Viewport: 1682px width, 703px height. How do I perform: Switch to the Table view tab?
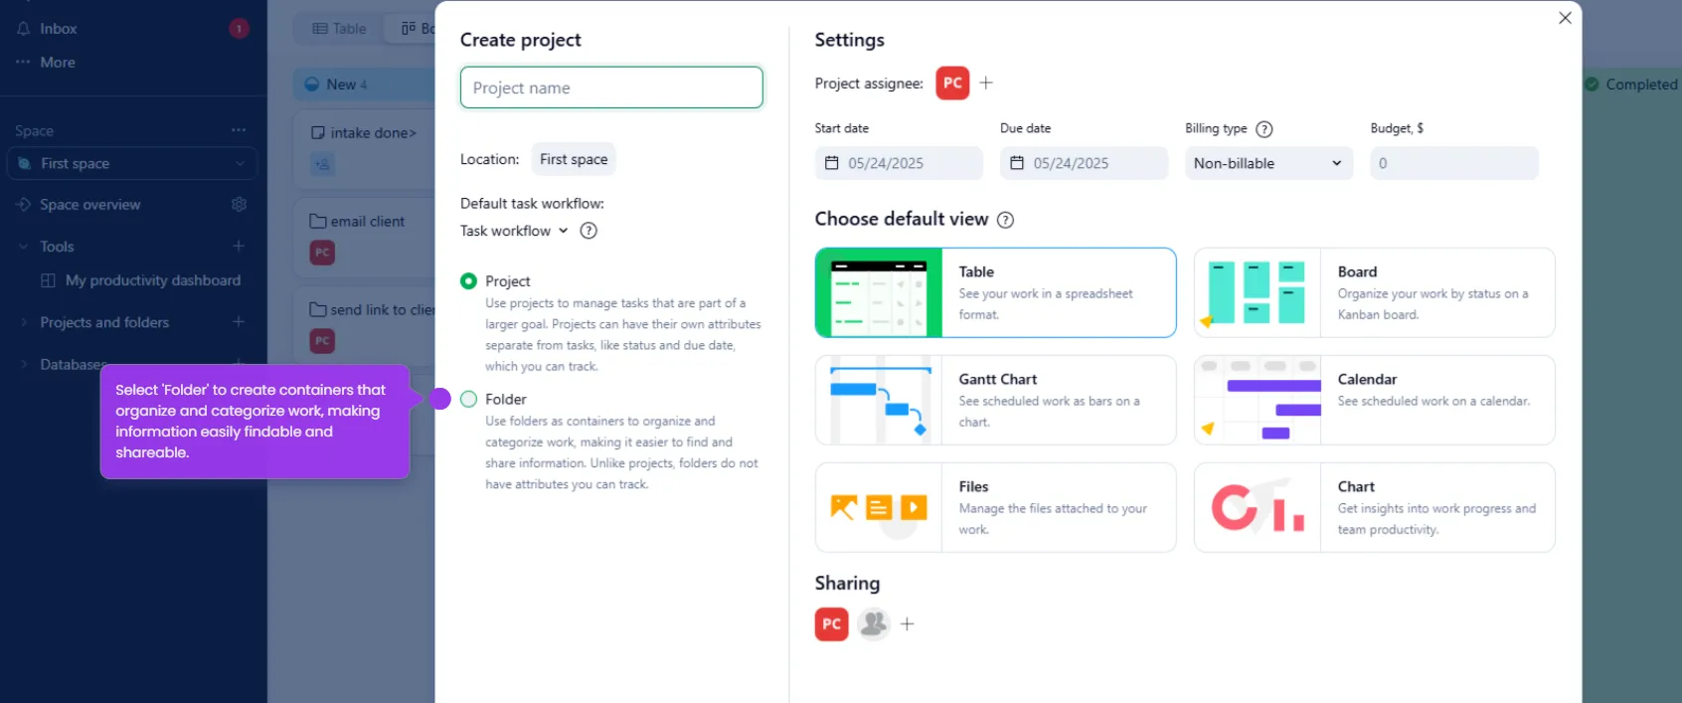click(339, 29)
